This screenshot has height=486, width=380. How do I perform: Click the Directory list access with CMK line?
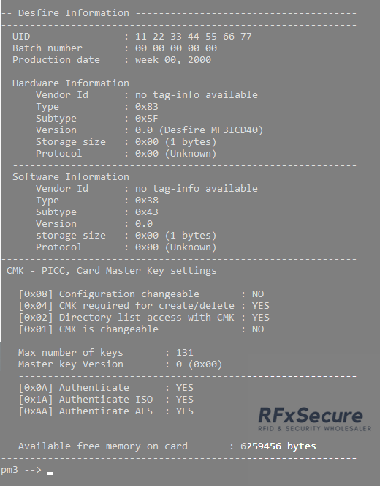[x=144, y=318]
